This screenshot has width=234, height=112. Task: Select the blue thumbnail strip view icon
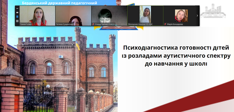(17, 17)
